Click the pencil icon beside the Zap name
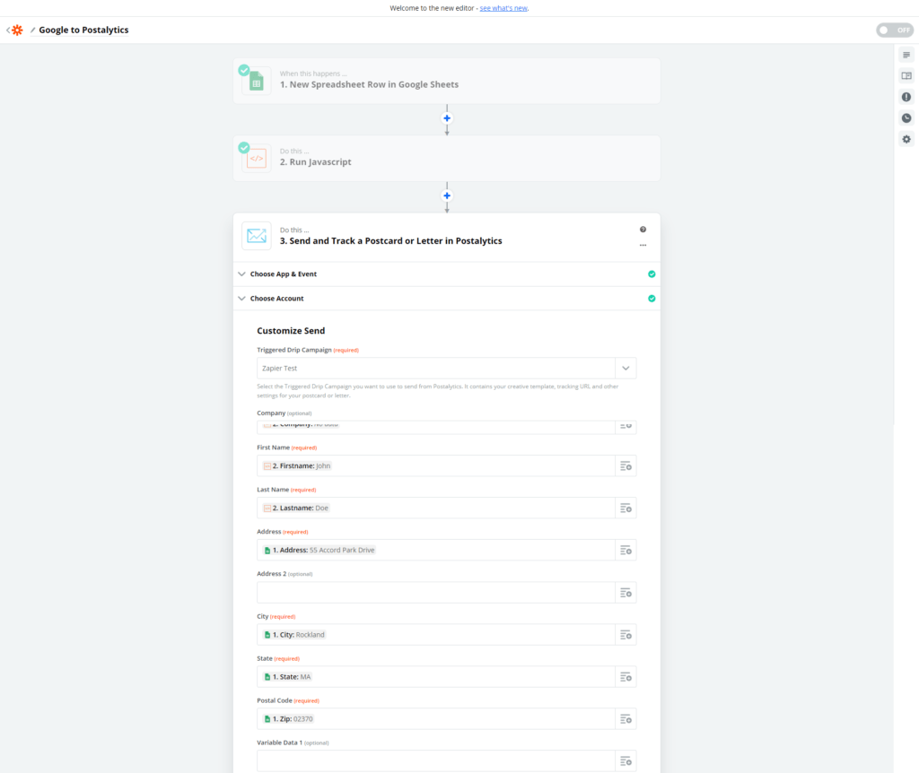Viewport: 919px width, 773px height. pos(33,30)
